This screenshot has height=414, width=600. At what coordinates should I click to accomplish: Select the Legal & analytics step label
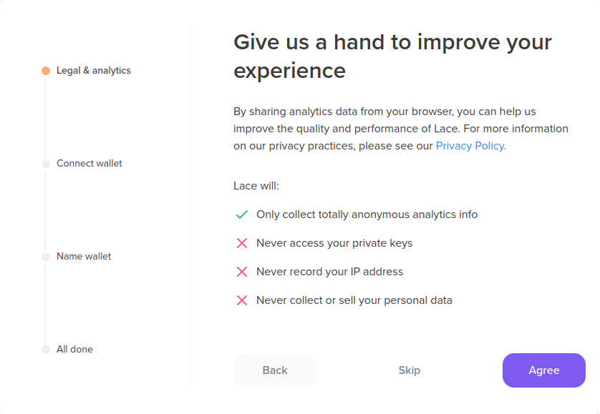click(x=94, y=71)
